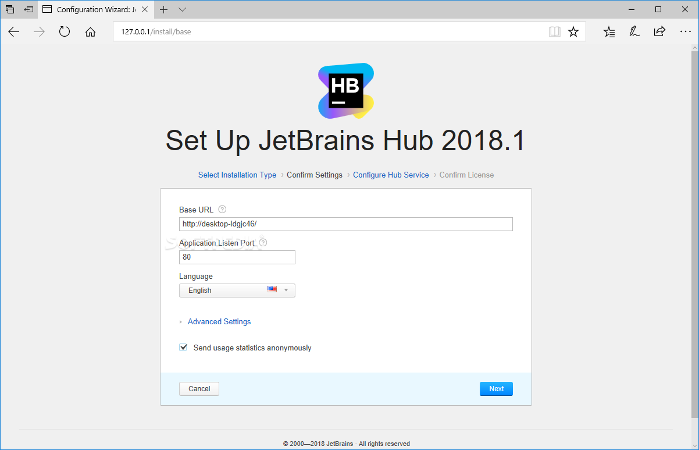Screen dimensions: 699x450
Task: Click the US flag in Language box
Action: pos(272,289)
